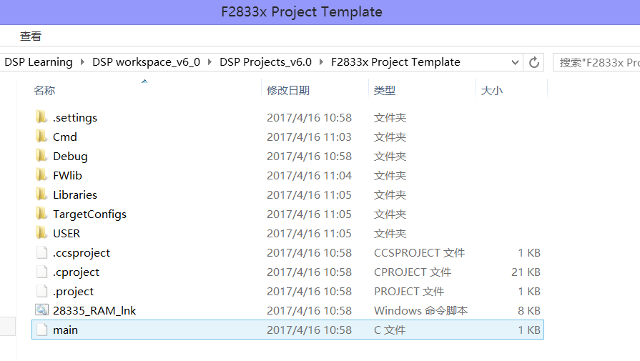
Task: Click the .cproject file icon
Action: click(41, 272)
